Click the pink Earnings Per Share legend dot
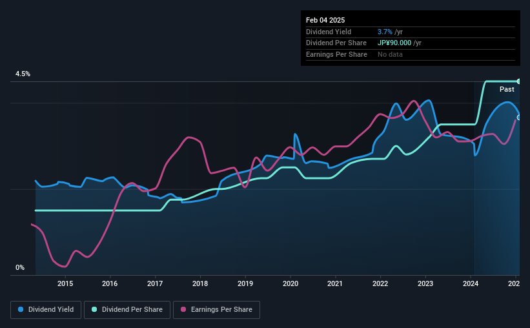Viewport: 530px width, 328px height. [183, 309]
